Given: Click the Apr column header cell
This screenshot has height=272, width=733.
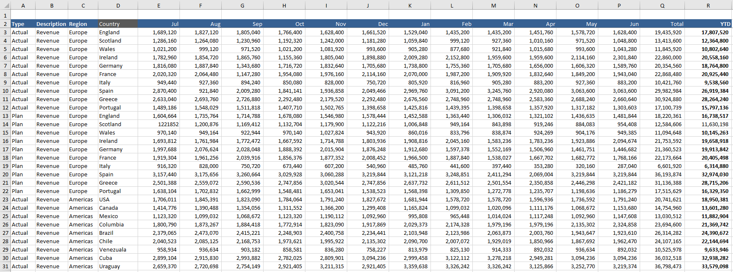Looking at the screenshot, I should tap(535, 24).
